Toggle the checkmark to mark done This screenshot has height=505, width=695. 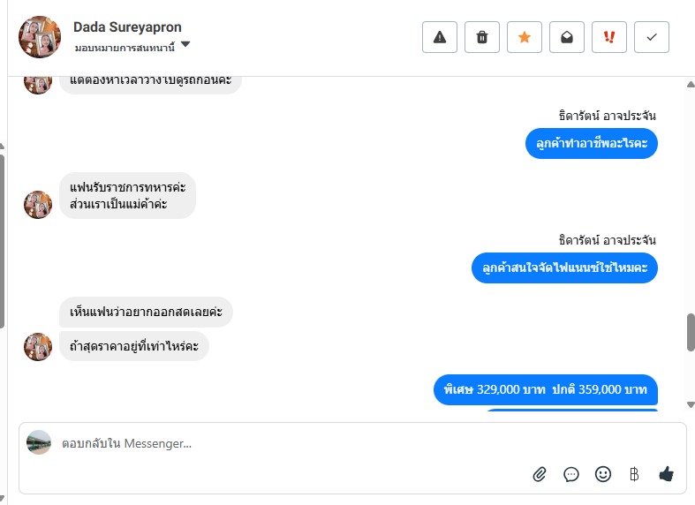click(652, 37)
